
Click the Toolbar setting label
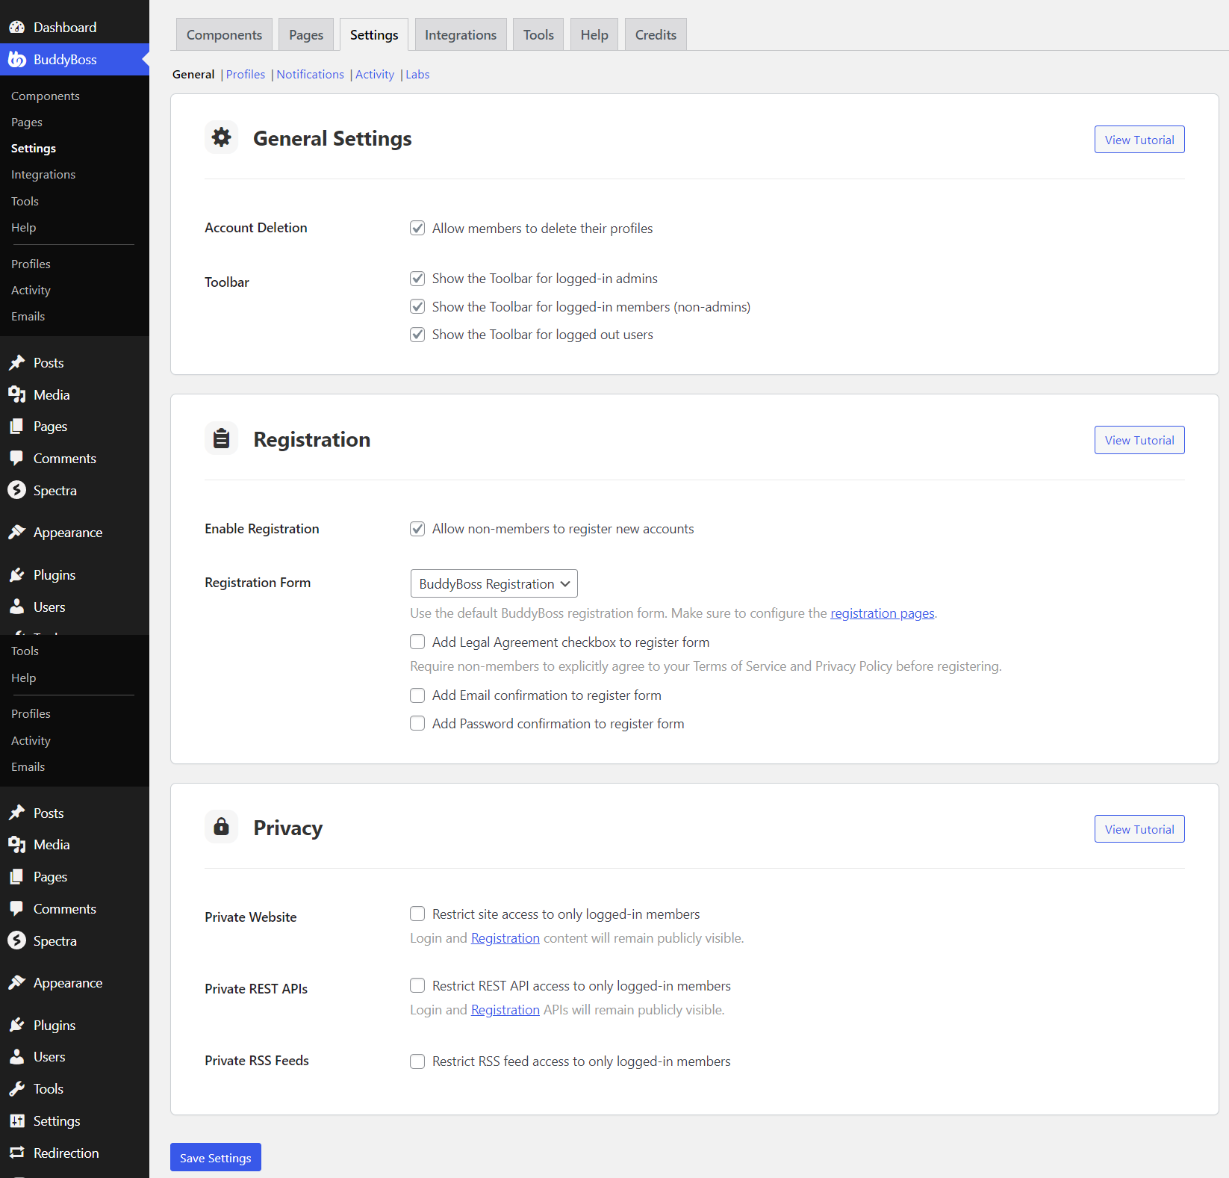(x=227, y=282)
